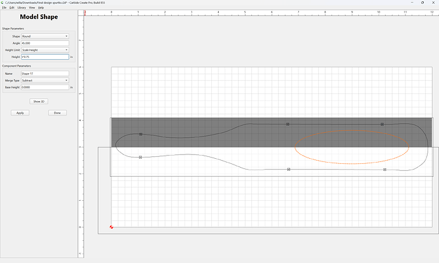Open the Height Limit dropdown
This screenshot has height=263, width=439.
pos(45,50)
